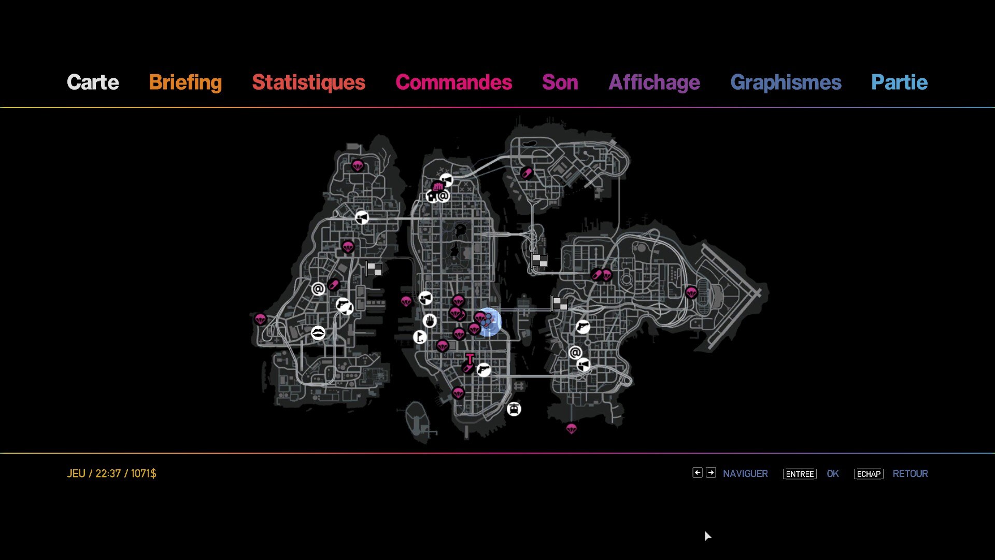Click the open hand map icon
995x560 pixels.
(430, 321)
